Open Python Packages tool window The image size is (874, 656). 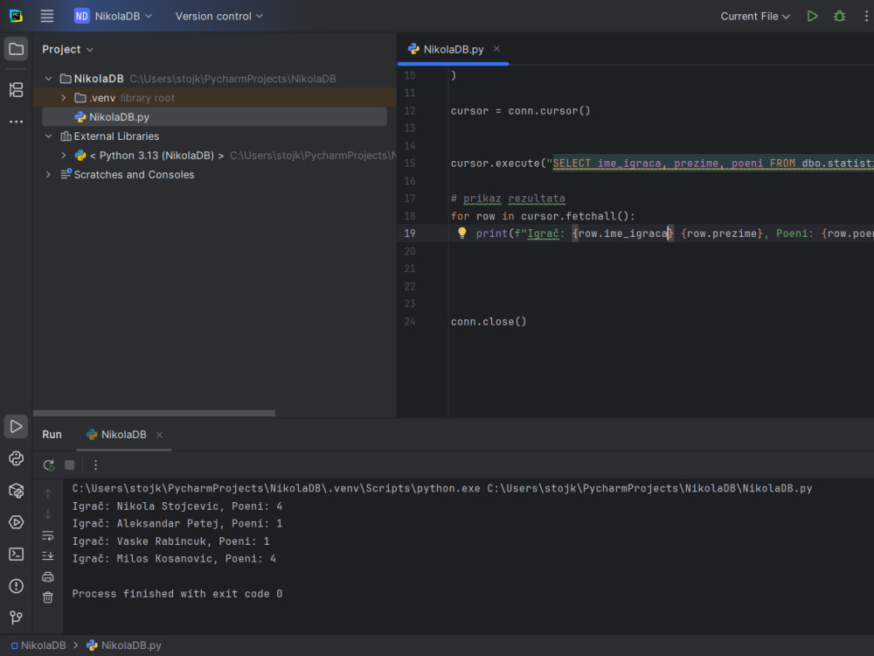[x=16, y=491]
